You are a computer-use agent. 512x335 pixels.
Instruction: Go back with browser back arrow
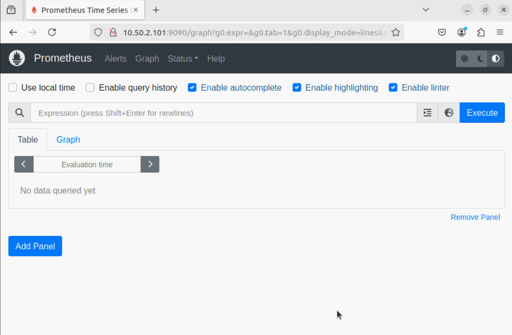13,32
